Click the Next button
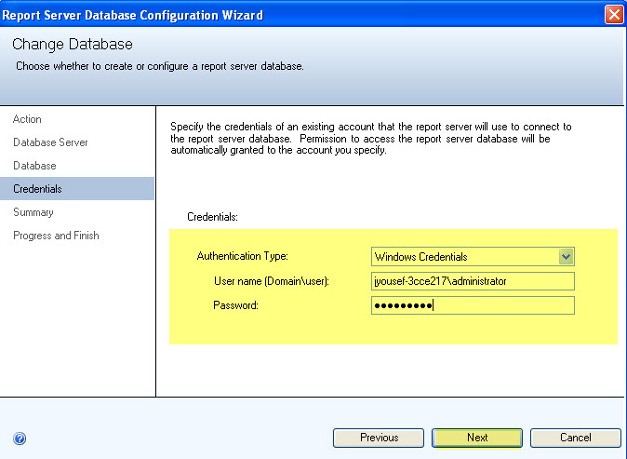This screenshot has height=459, width=627. point(477,438)
